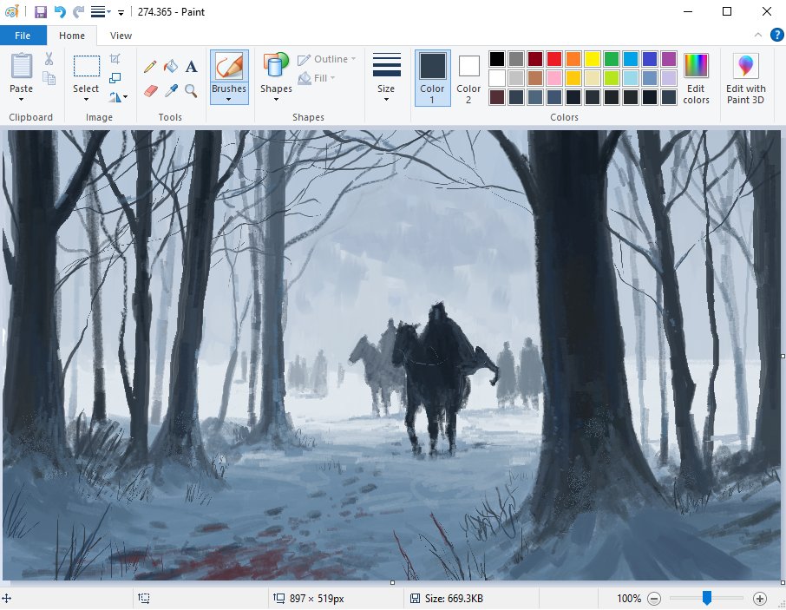Open the File menu
The image size is (786, 610).
pyautogui.click(x=23, y=36)
